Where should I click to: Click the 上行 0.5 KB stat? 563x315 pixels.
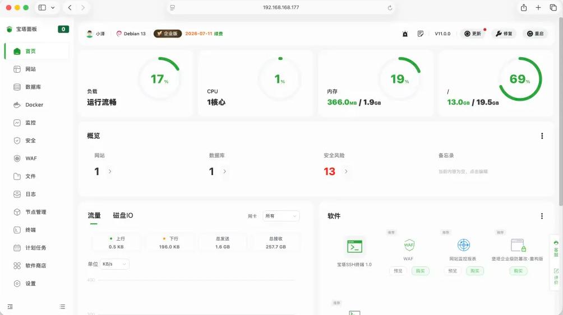pyautogui.click(x=116, y=243)
